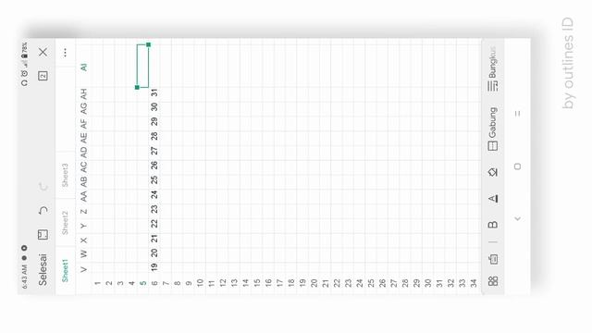Open the tools grid icon in bottom toolbar
This screenshot has width=592, height=333.
tap(493, 281)
